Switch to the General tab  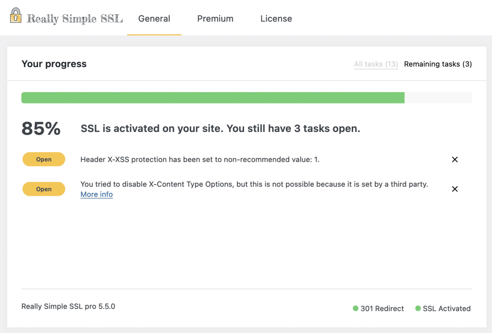(154, 19)
